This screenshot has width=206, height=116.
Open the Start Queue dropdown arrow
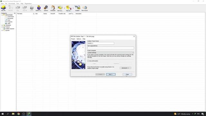click(64, 8)
